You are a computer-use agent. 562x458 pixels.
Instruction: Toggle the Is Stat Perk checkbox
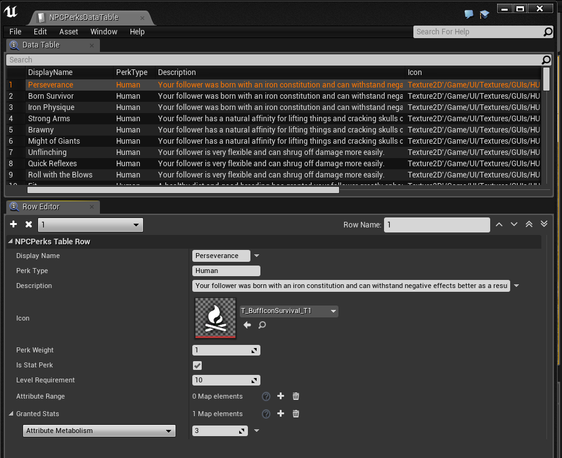[197, 365]
